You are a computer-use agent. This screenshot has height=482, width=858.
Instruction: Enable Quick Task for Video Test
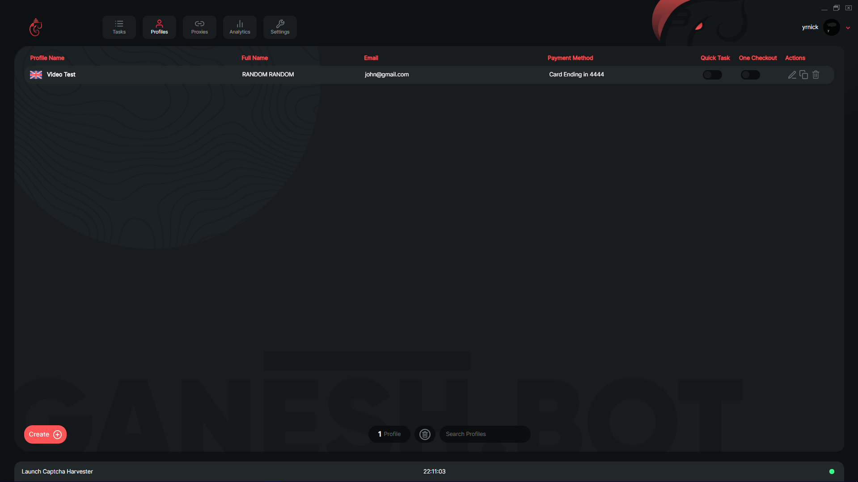pos(712,75)
